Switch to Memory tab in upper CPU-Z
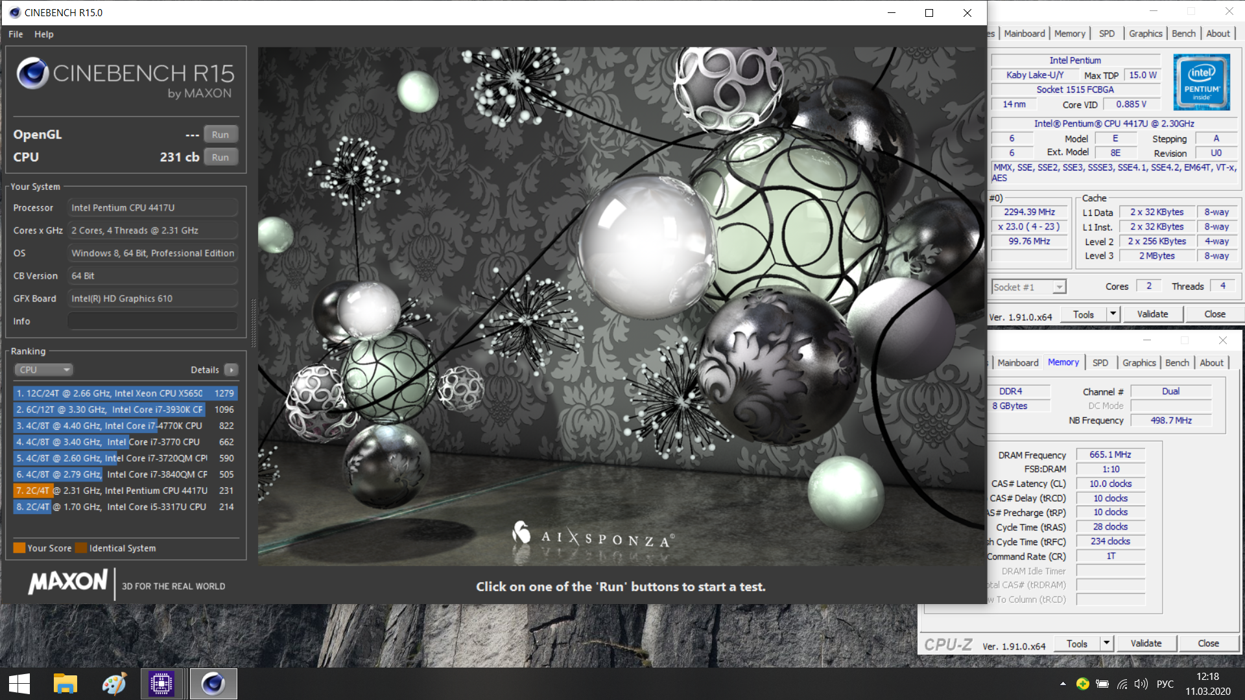This screenshot has height=700, width=1245. pyautogui.click(x=1070, y=34)
